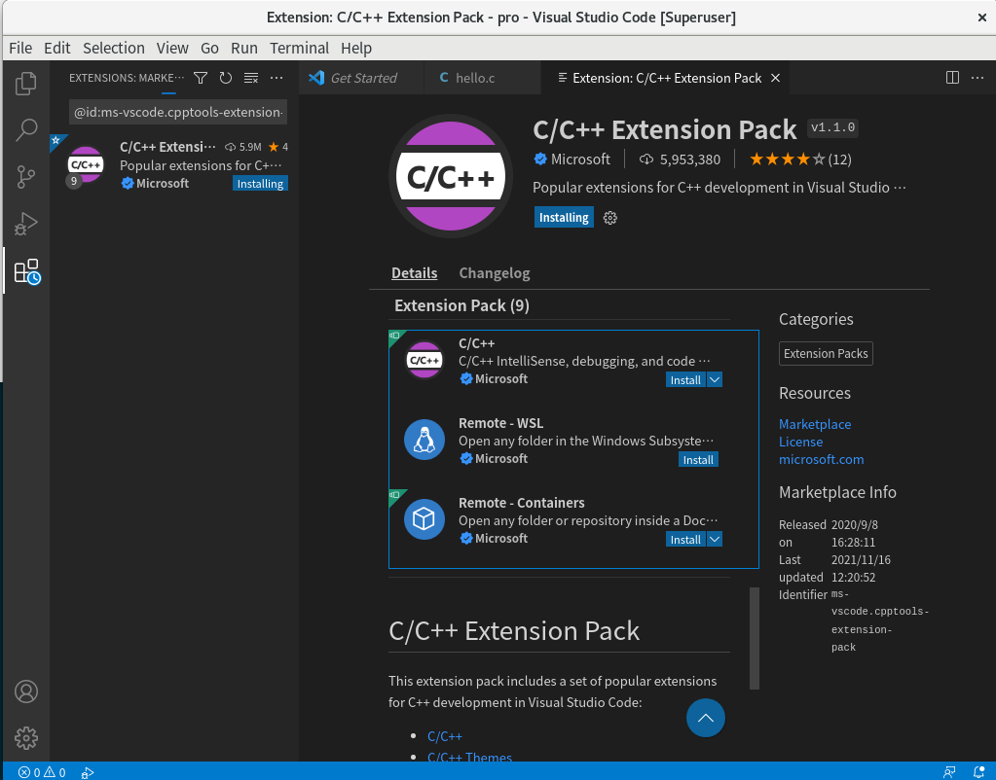This screenshot has height=780, width=996.
Task: Select the Details tab
Action: point(414,273)
